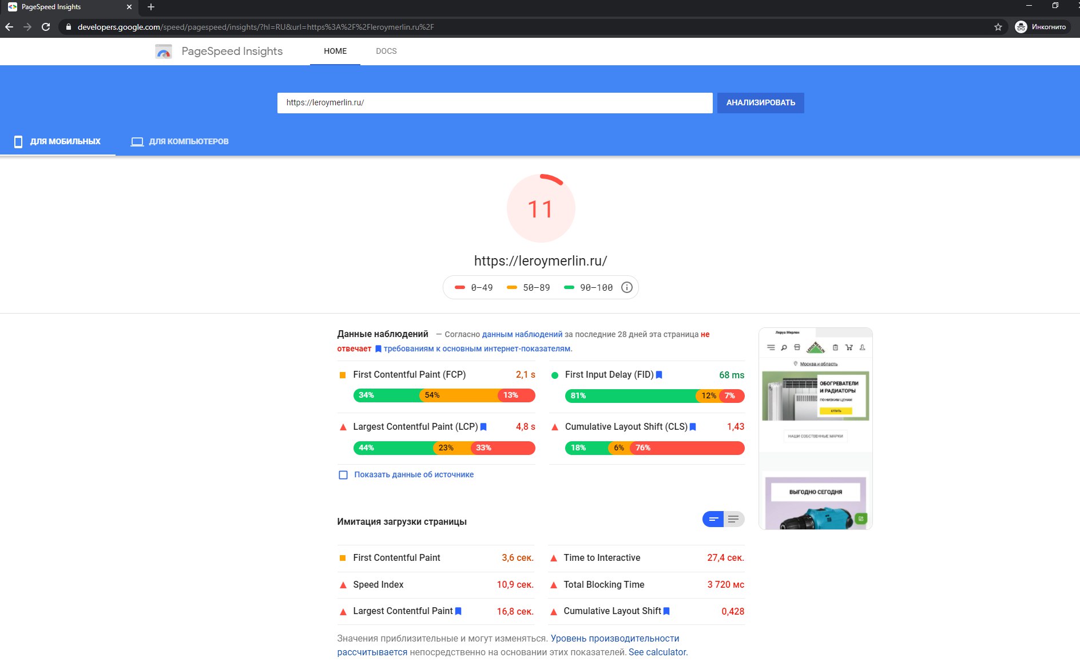Check the 'Показать данные об источнике' checkbox
This screenshot has height=661, width=1080.
[x=343, y=475]
